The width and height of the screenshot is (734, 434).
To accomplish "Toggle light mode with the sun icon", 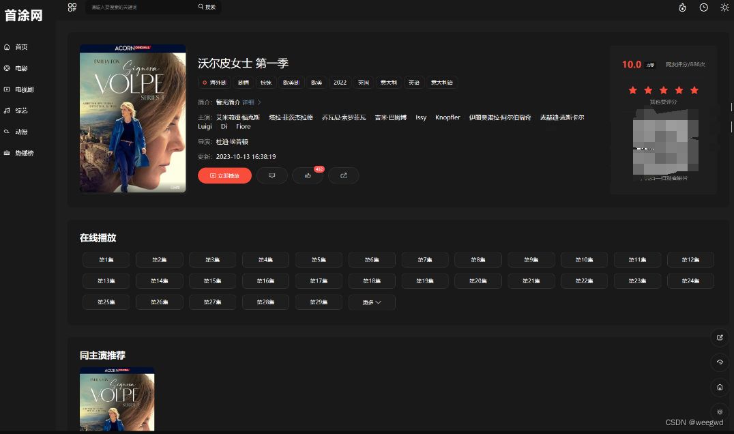I will 724,8.
